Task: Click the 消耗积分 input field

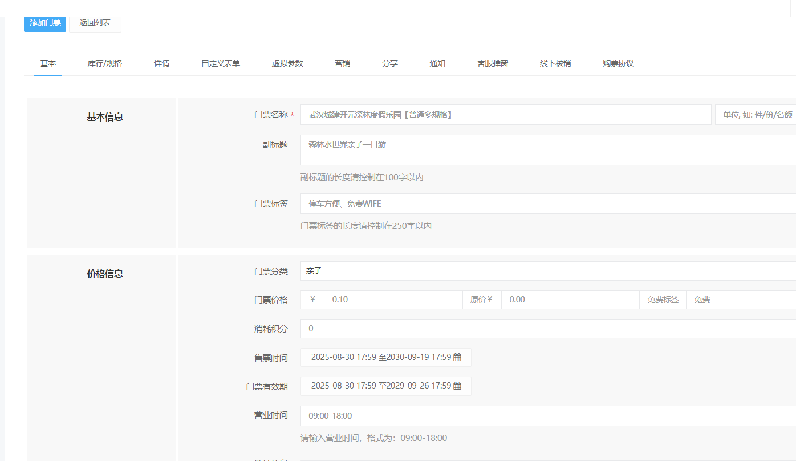Action: coord(547,329)
